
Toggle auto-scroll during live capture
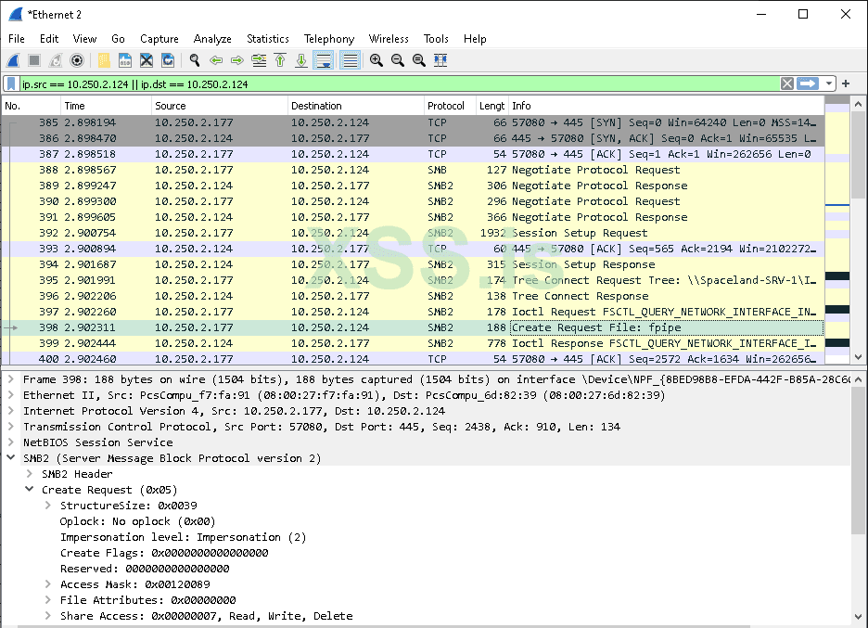tap(324, 60)
